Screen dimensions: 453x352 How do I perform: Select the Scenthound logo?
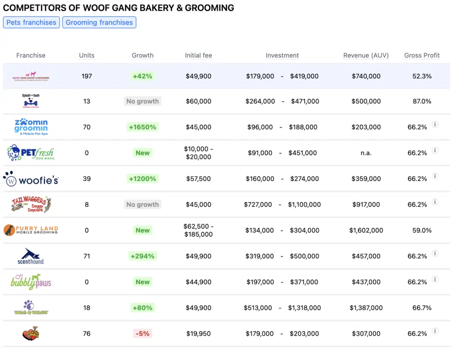coord(31,256)
